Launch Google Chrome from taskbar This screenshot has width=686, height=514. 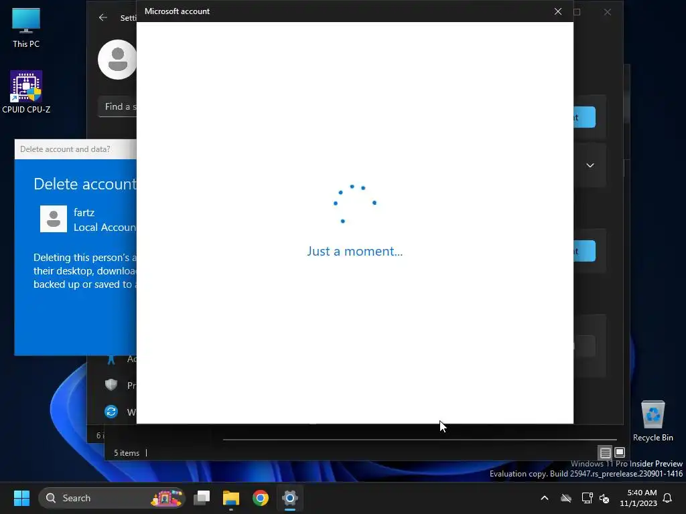coord(261,498)
